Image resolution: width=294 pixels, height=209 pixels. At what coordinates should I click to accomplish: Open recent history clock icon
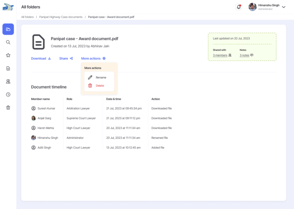coord(8,94)
